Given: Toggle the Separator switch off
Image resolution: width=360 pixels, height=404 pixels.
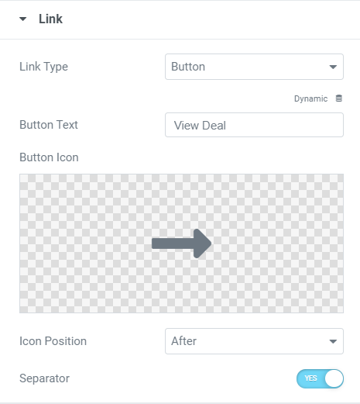Looking at the screenshot, I should coord(320,378).
